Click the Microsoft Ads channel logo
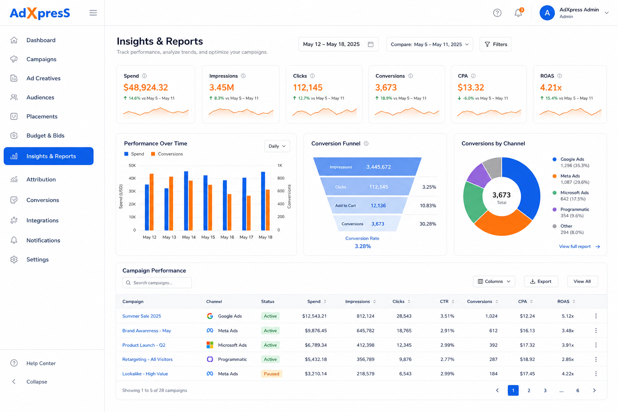This screenshot has width=618, height=412. (x=210, y=345)
